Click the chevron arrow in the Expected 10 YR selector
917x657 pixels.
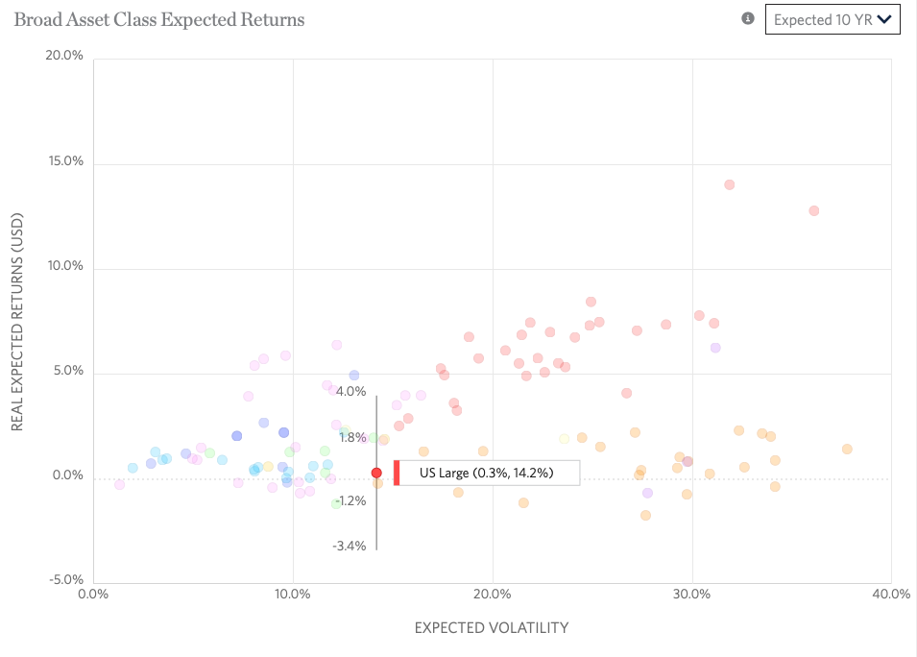(x=884, y=19)
